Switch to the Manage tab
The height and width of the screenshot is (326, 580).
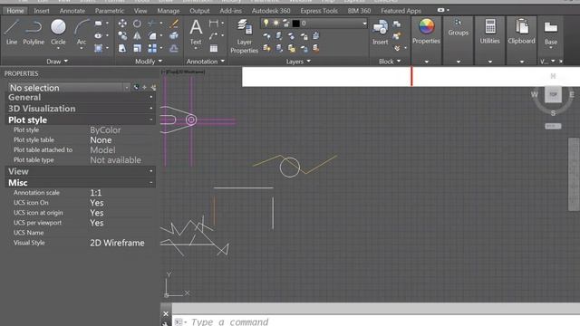[168, 11]
